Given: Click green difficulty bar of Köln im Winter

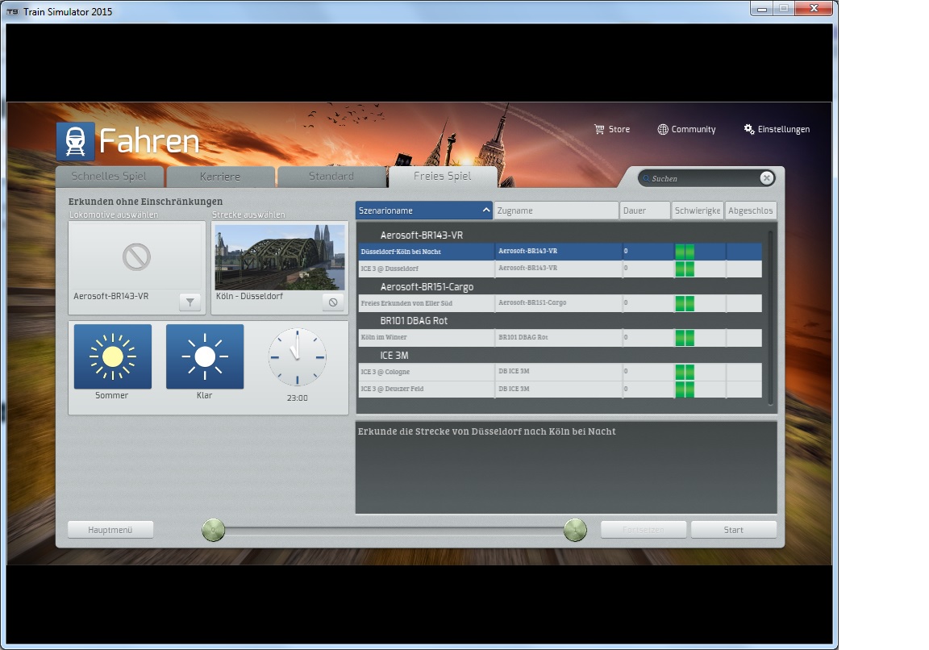Looking at the screenshot, I should [685, 338].
